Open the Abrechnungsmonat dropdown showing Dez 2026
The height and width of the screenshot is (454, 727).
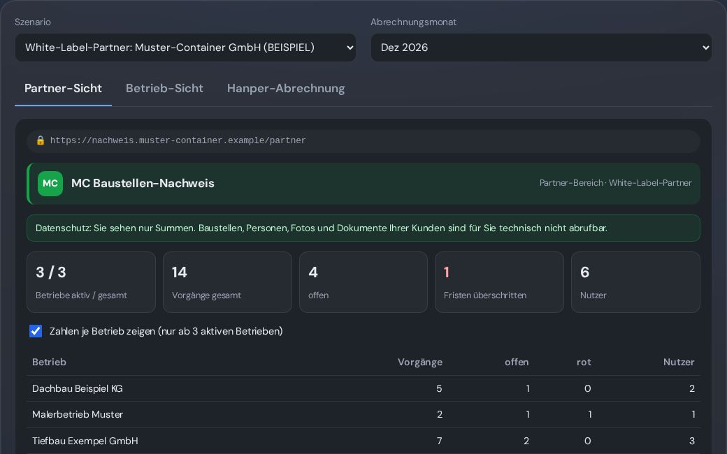point(541,47)
